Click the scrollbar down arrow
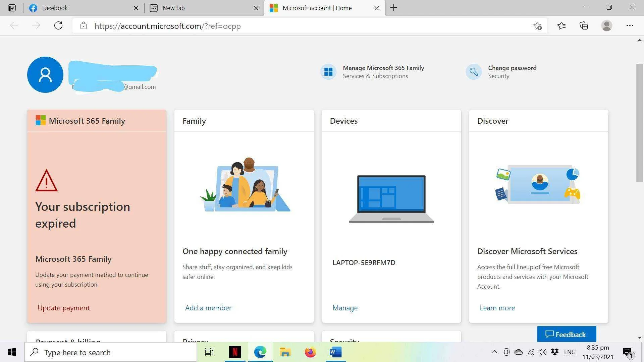This screenshot has width=644, height=362. click(640, 338)
